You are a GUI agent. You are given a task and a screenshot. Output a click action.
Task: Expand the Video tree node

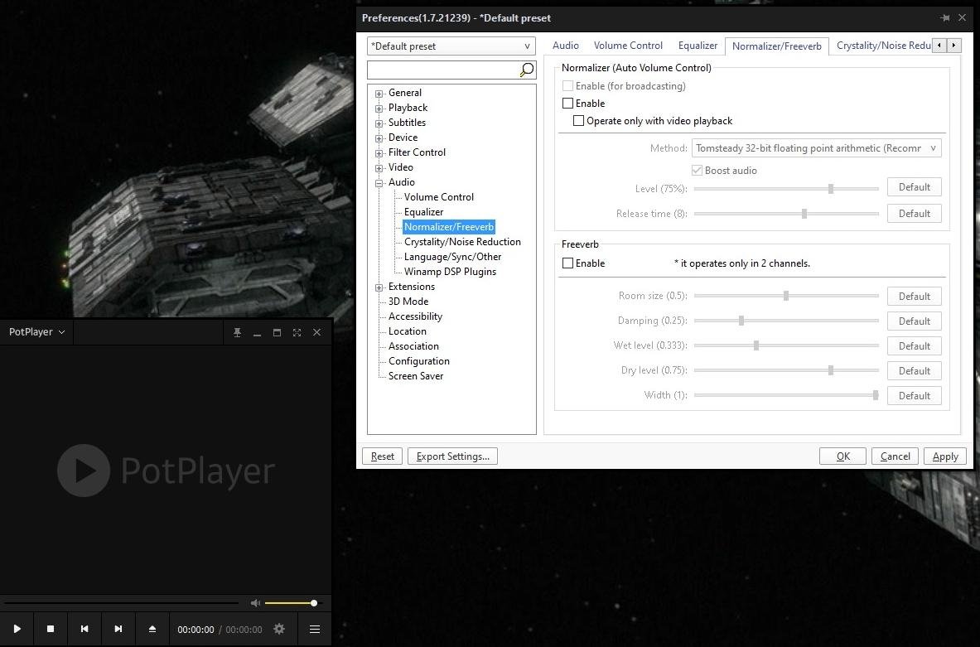pyautogui.click(x=379, y=168)
